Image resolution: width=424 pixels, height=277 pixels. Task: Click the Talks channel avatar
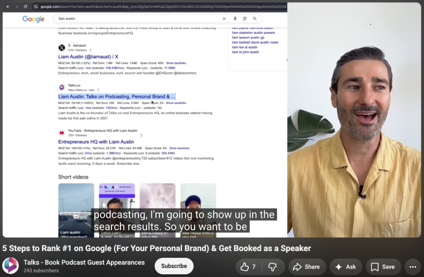tap(11, 266)
